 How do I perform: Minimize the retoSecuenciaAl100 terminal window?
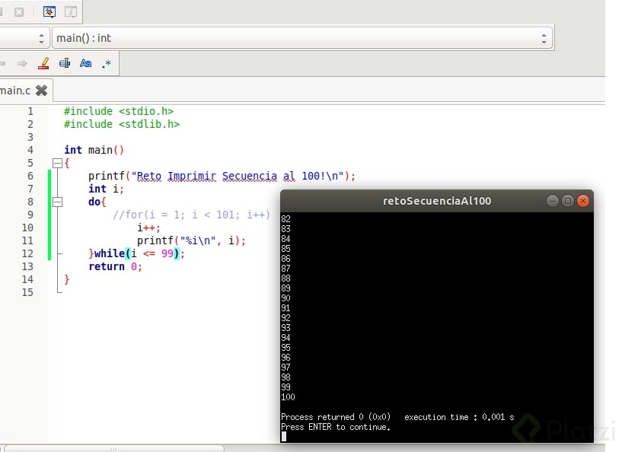tap(553, 201)
